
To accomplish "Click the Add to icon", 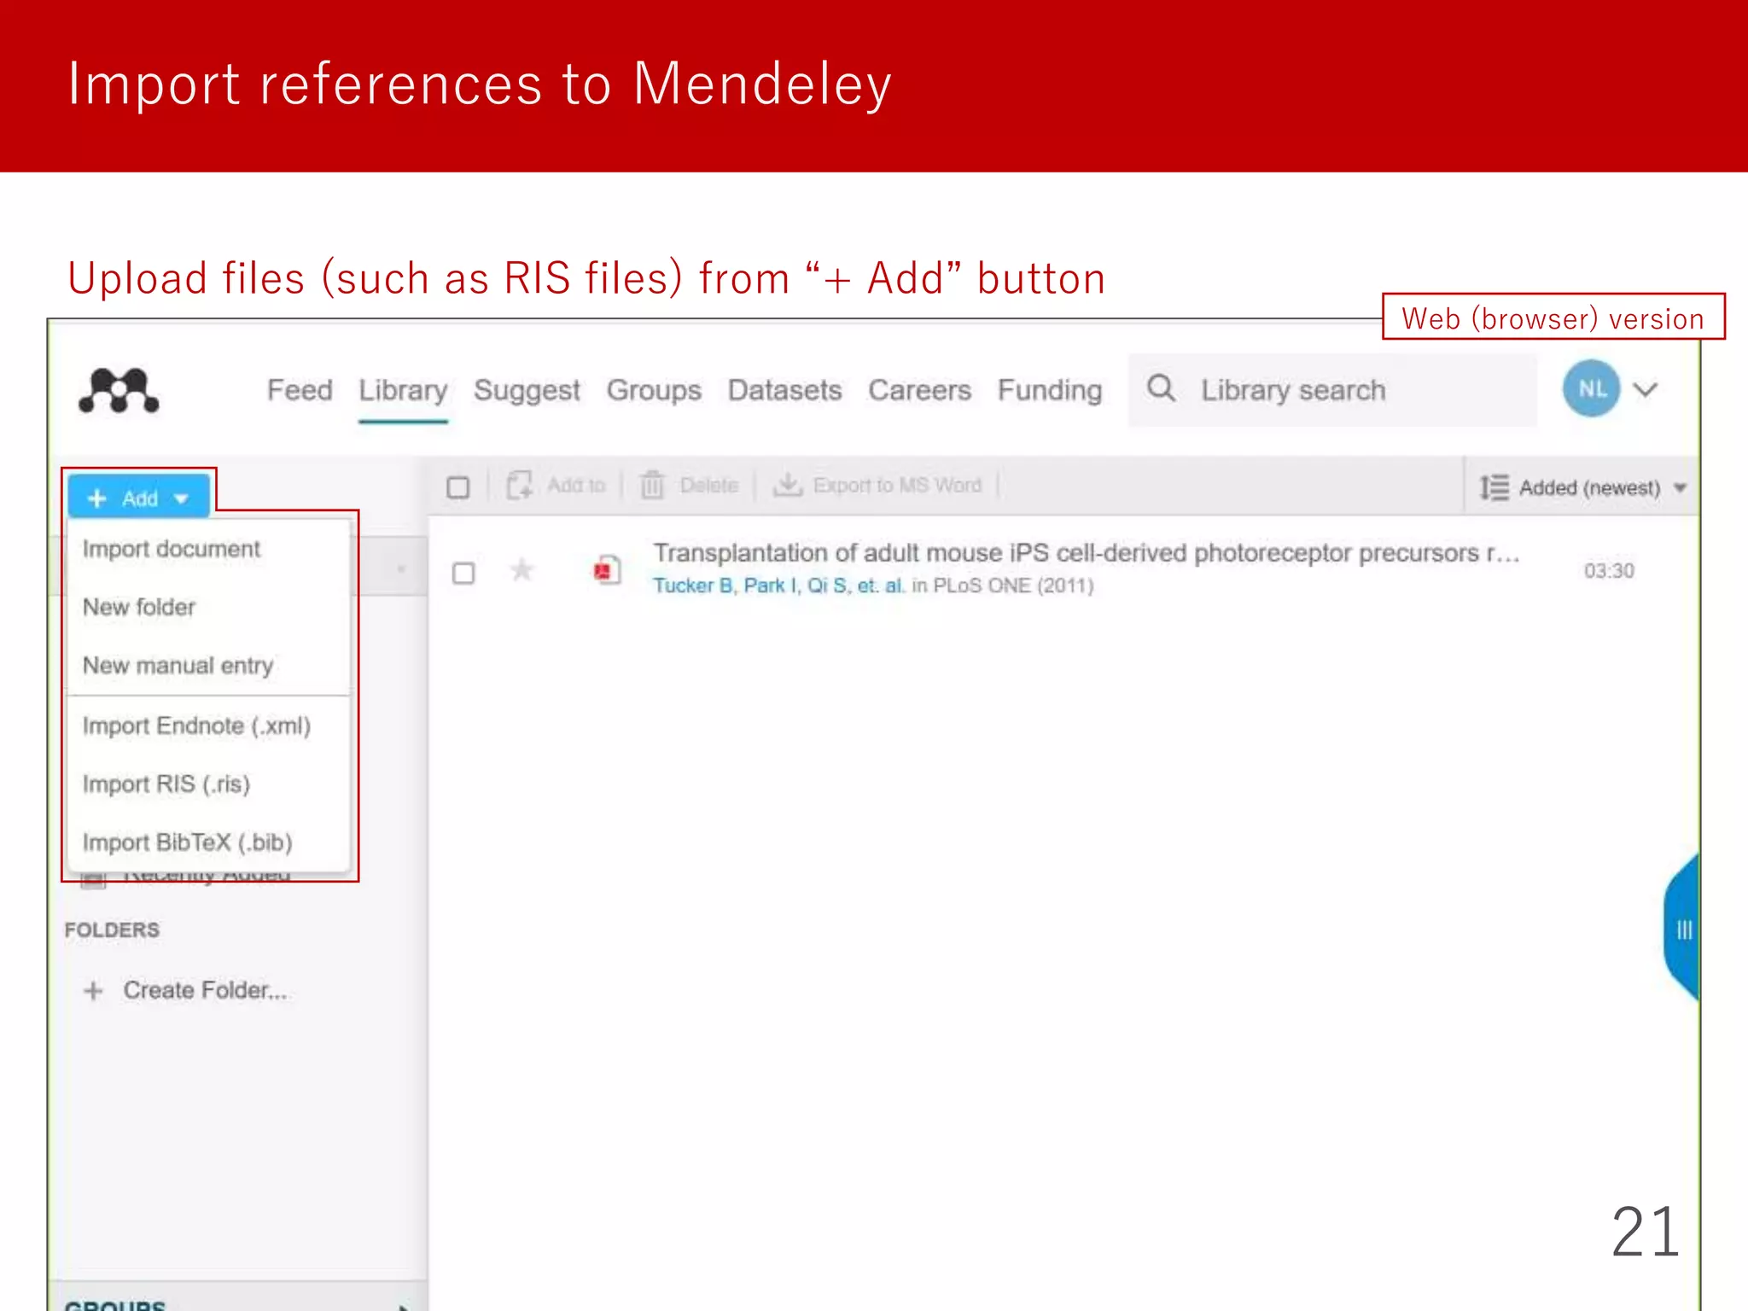I will point(520,485).
